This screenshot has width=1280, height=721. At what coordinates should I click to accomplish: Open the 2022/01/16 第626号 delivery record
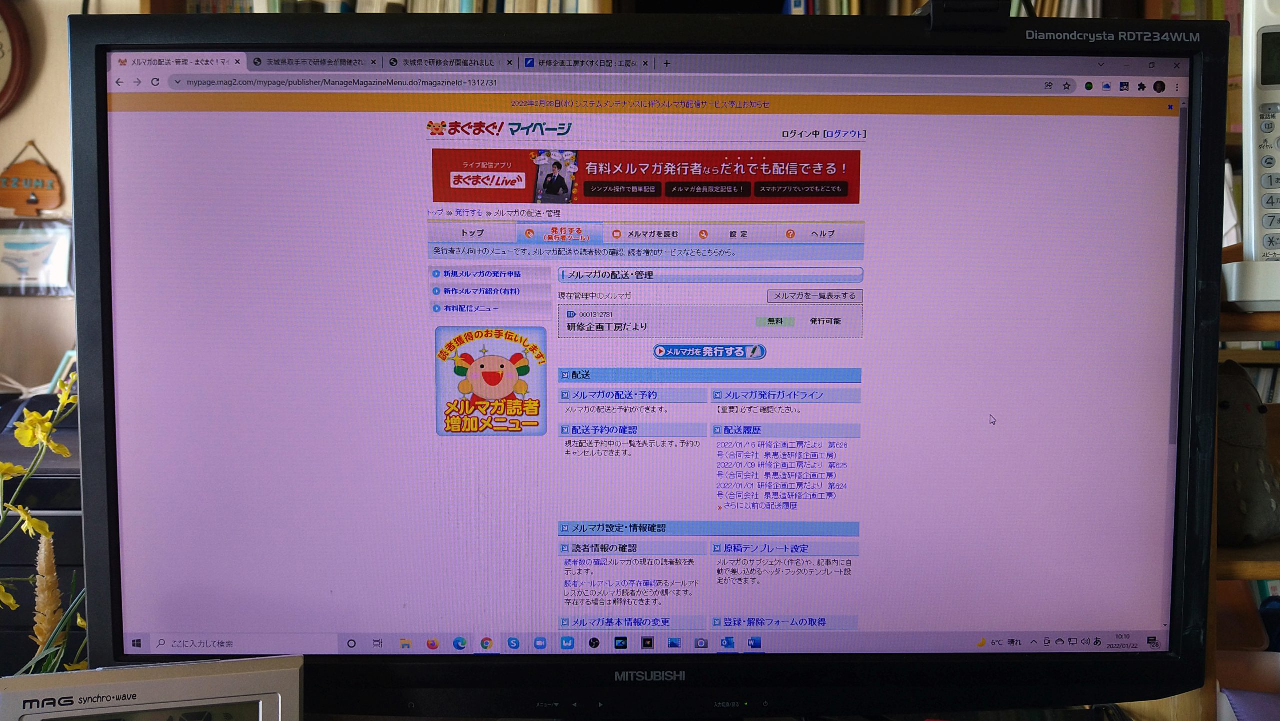pyautogui.click(x=781, y=450)
